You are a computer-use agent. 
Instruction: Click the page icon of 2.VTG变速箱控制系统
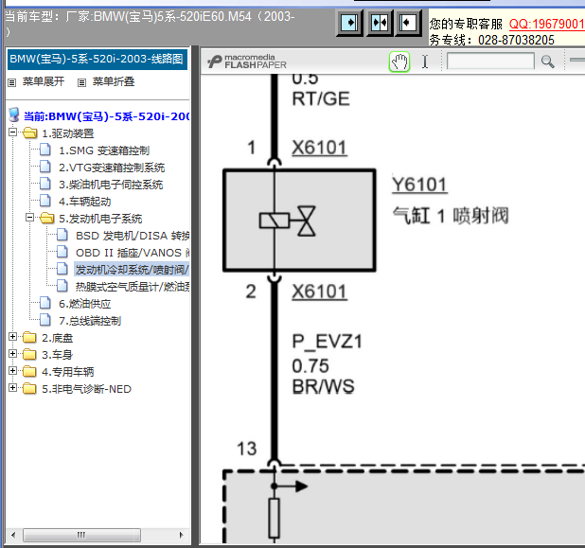[45, 167]
